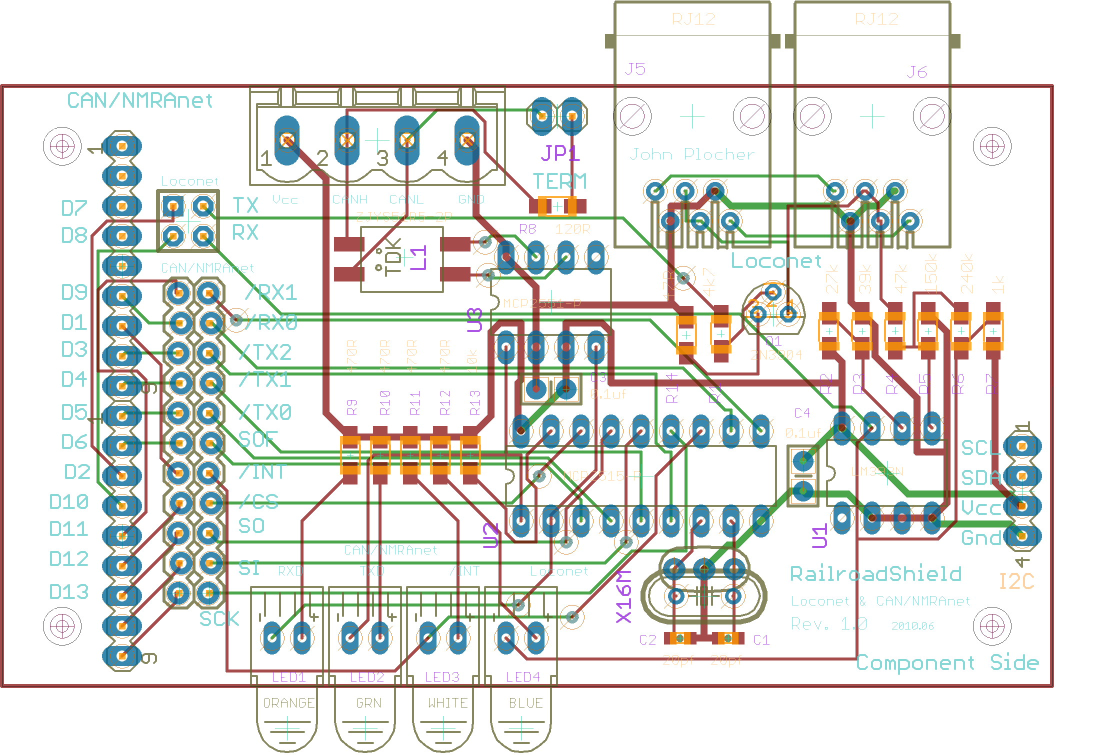Viewport: 1120px width, 755px height.
Task: Select the top-left mounting hole
Action: pyautogui.click(x=62, y=146)
